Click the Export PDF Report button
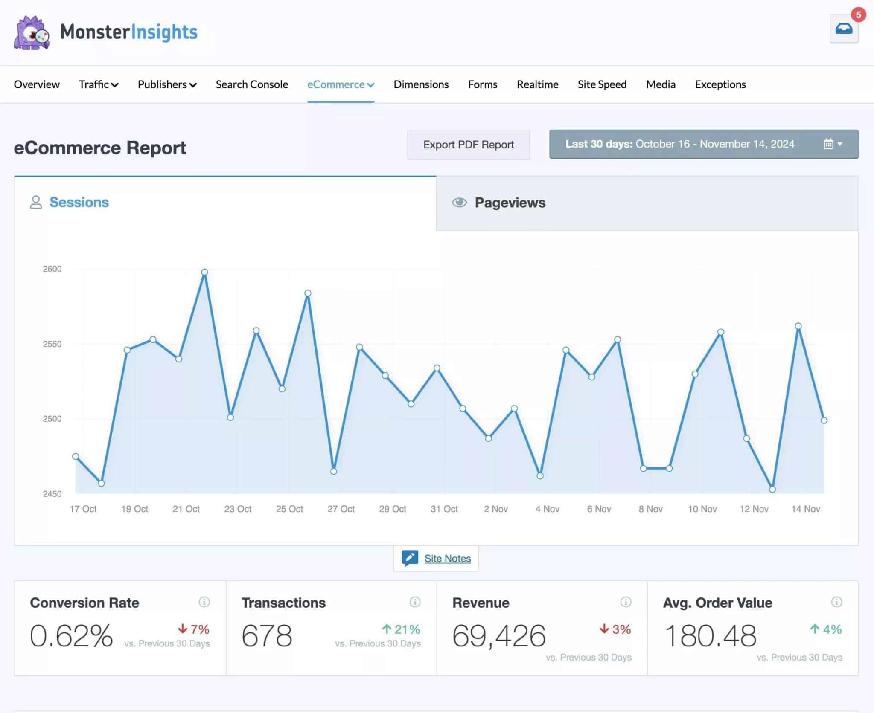This screenshot has width=874, height=713. (x=468, y=145)
